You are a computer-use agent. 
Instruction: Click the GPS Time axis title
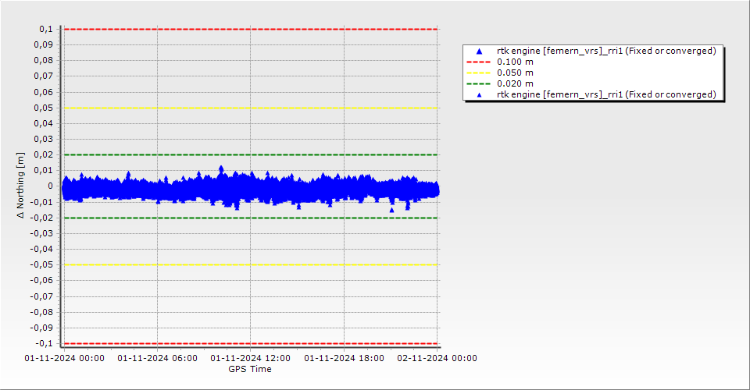pos(250,369)
